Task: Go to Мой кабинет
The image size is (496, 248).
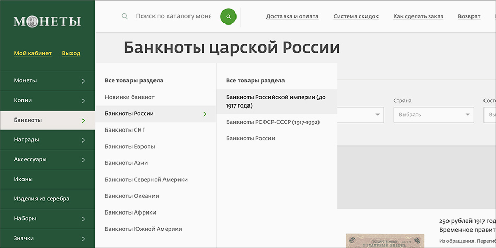Action: pyautogui.click(x=32, y=53)
